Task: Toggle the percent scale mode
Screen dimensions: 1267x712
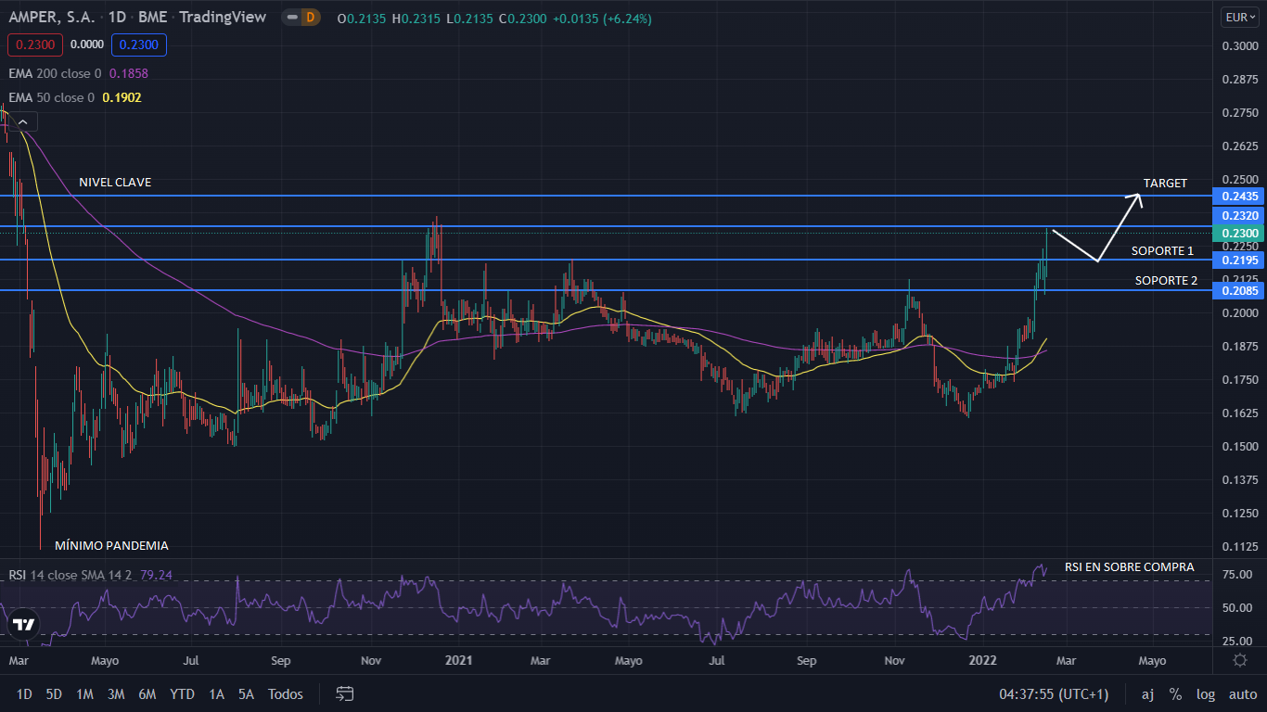Action: pyautogui.click(x=1175, y=693)
